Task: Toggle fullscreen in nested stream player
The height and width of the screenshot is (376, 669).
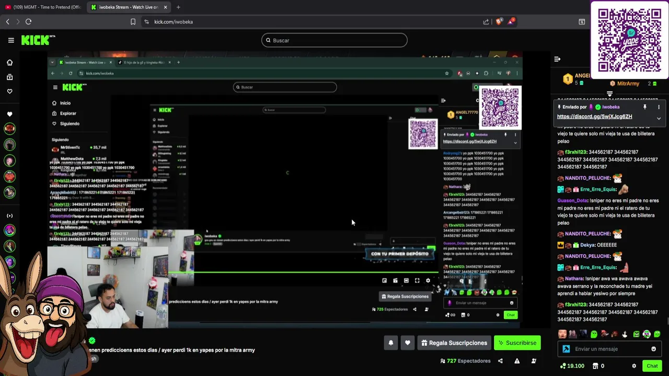Action: 417,280
